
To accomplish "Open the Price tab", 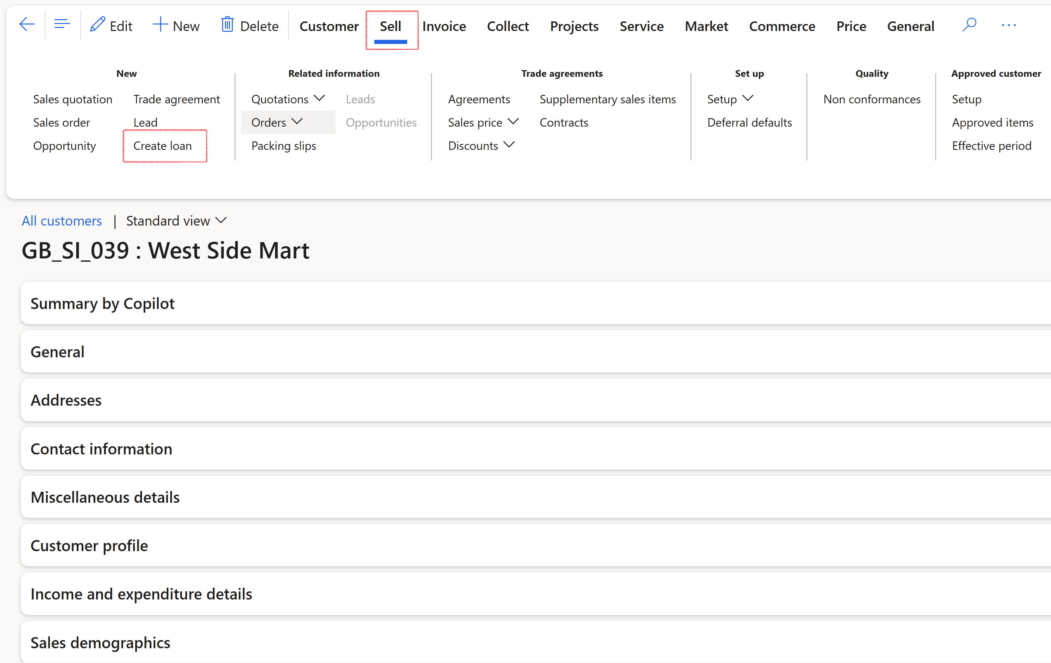I will tap(851, 26).
